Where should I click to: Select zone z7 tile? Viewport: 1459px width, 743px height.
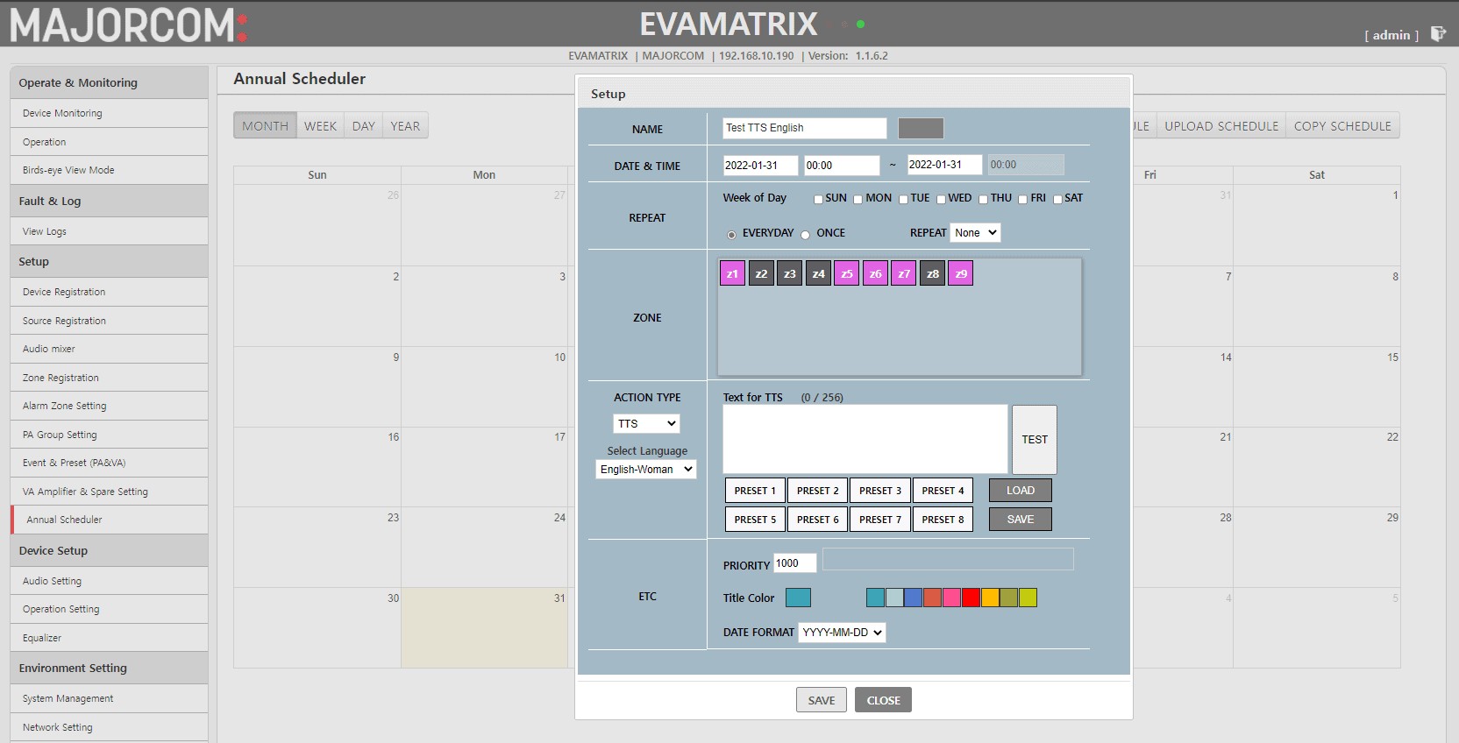pyautogui.click(x=903, y=273)
